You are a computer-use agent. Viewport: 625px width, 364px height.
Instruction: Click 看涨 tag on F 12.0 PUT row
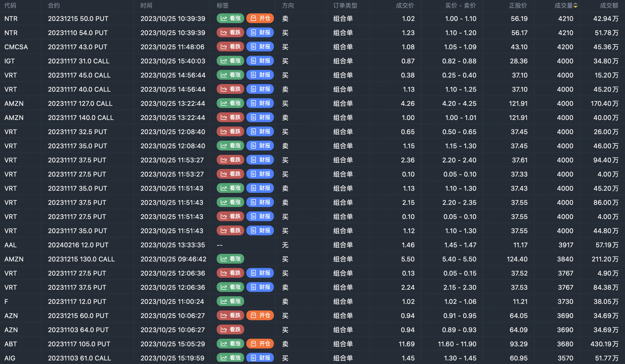(x=231, y=301)
